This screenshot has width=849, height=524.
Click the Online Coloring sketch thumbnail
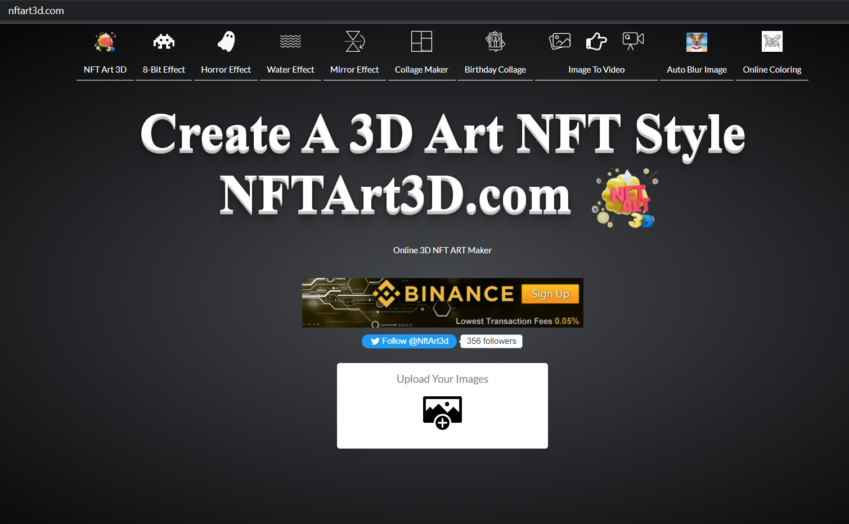(772, 41)
